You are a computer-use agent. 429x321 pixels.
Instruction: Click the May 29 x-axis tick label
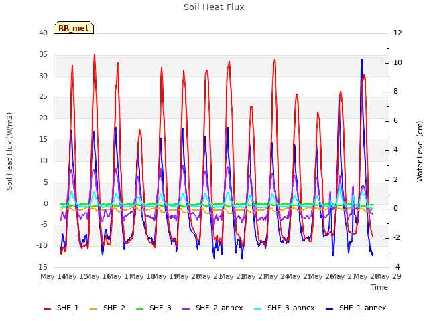tap(389, 276)
